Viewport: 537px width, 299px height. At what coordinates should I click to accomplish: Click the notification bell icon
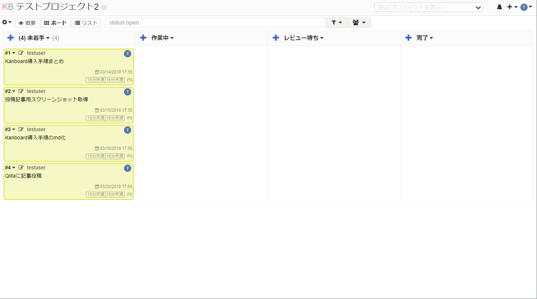pos(499,7)
